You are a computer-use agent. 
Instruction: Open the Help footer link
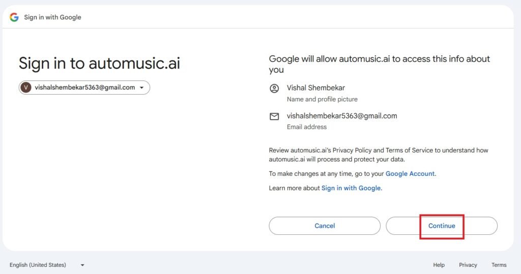point(439,265)
